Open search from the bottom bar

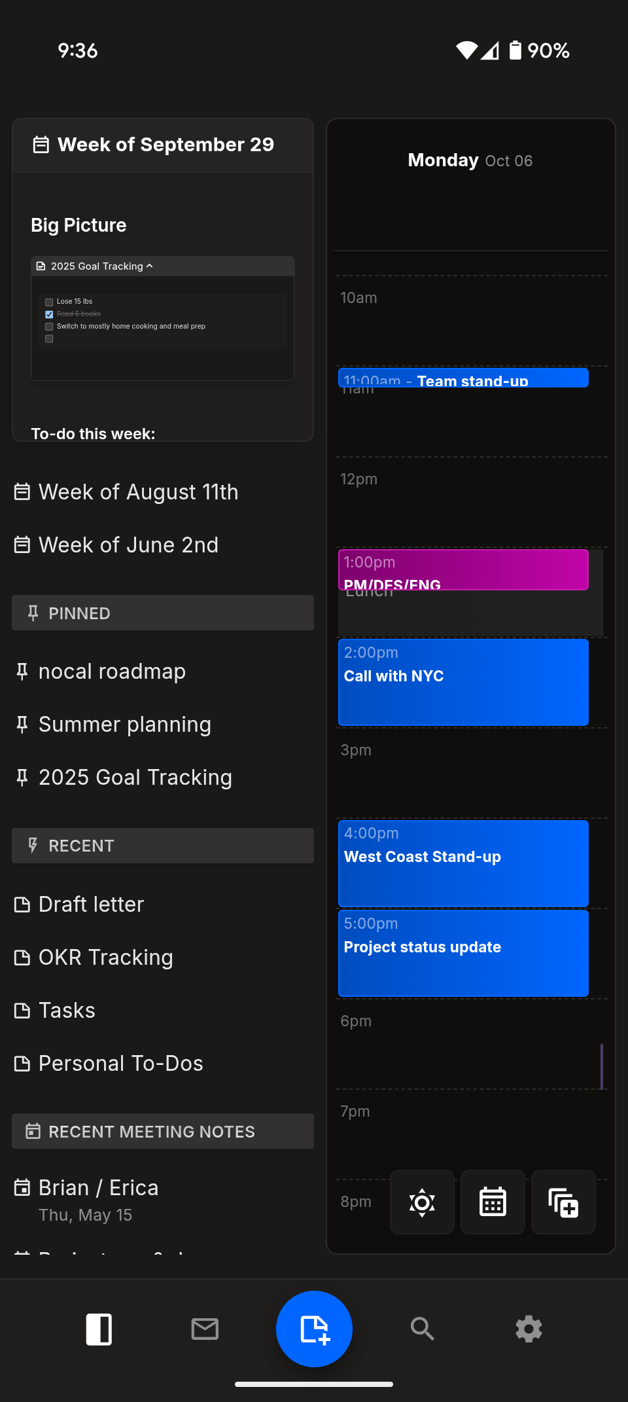pos(422,1329)
